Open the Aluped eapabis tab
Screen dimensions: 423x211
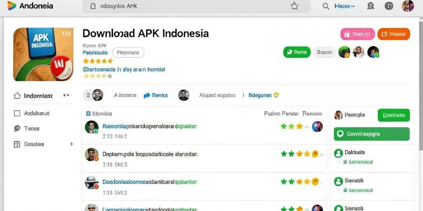tap(217, 95)
